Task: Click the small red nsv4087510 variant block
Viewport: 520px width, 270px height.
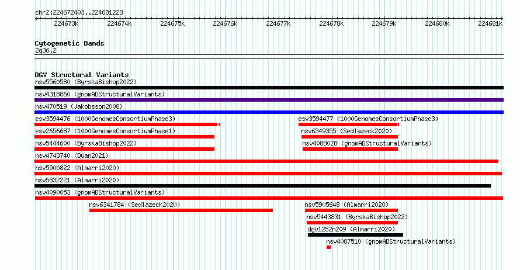Action: [328, 247]
